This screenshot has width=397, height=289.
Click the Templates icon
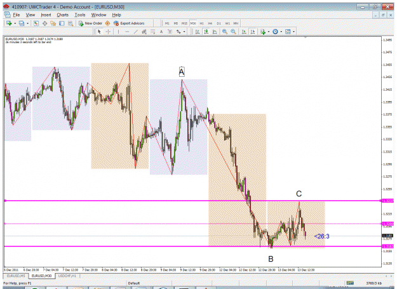pyautogui.click(x=288, y=32)
